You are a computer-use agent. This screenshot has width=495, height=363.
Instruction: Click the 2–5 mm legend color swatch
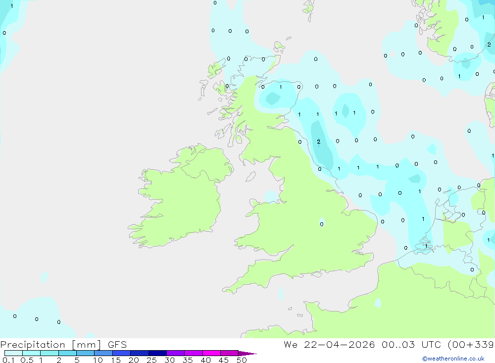point(67,353)
